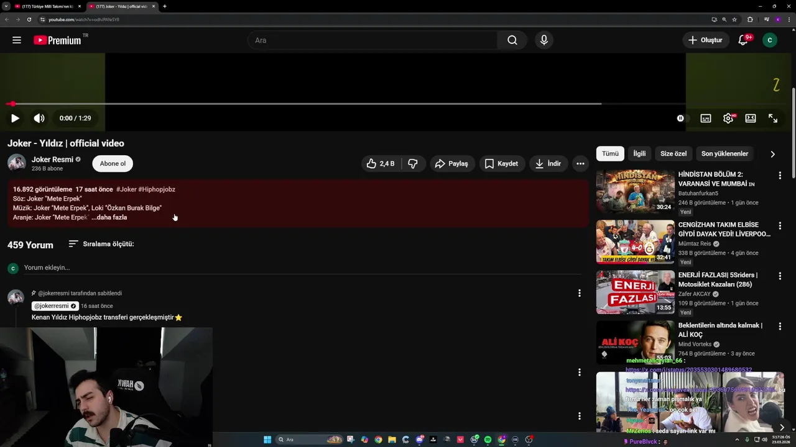The height and width of the screenshot is (447, 796).
Task: Open options for ENERJİ FAZLASI video
Action: (x=780, y=276)
